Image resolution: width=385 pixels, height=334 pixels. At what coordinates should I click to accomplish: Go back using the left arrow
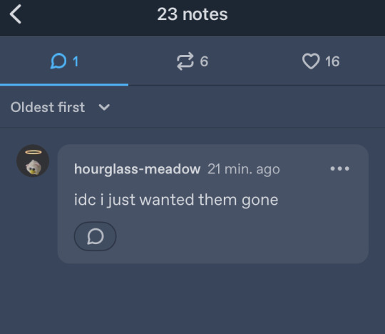point(16,14)
